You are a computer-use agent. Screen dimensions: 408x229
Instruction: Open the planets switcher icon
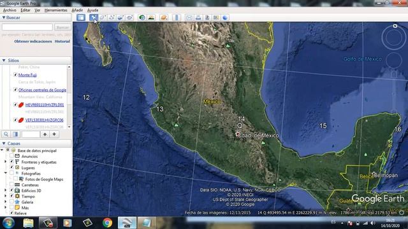pos(164,17)
